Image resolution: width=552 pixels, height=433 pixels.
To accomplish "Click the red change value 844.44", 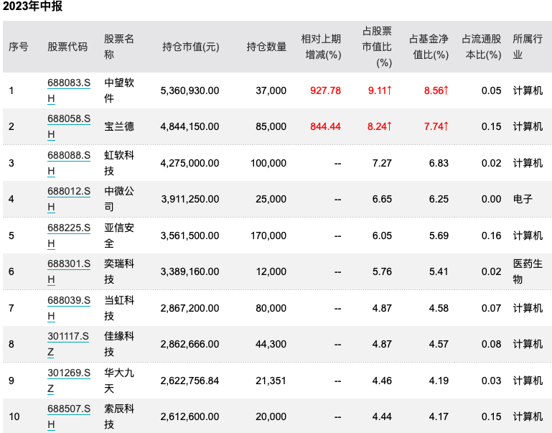I will point(325,126).
